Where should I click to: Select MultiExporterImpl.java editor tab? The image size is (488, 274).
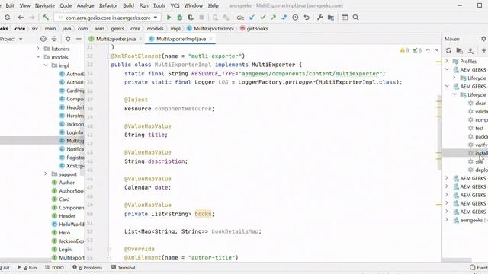181,39
